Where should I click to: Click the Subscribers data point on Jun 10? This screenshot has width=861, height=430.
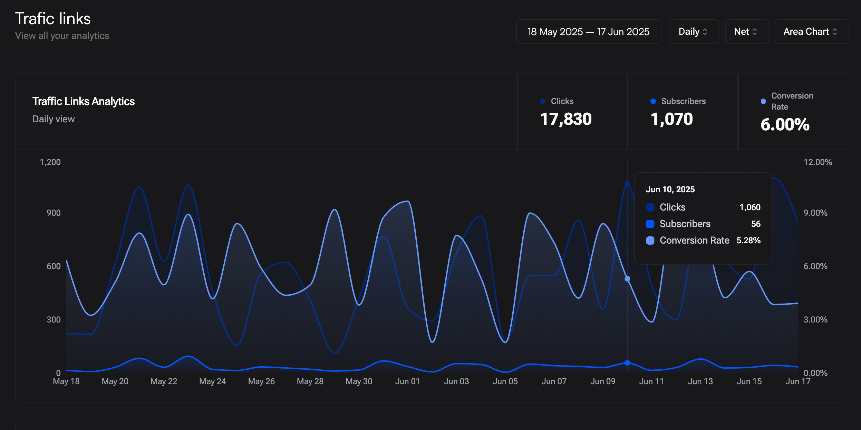pyautogui.click(x=627, y=363)
